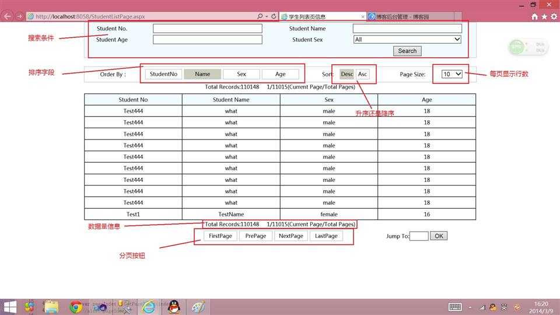Open browser Tools gear icon
560x315 pixels.
click(x=554, y=17)
